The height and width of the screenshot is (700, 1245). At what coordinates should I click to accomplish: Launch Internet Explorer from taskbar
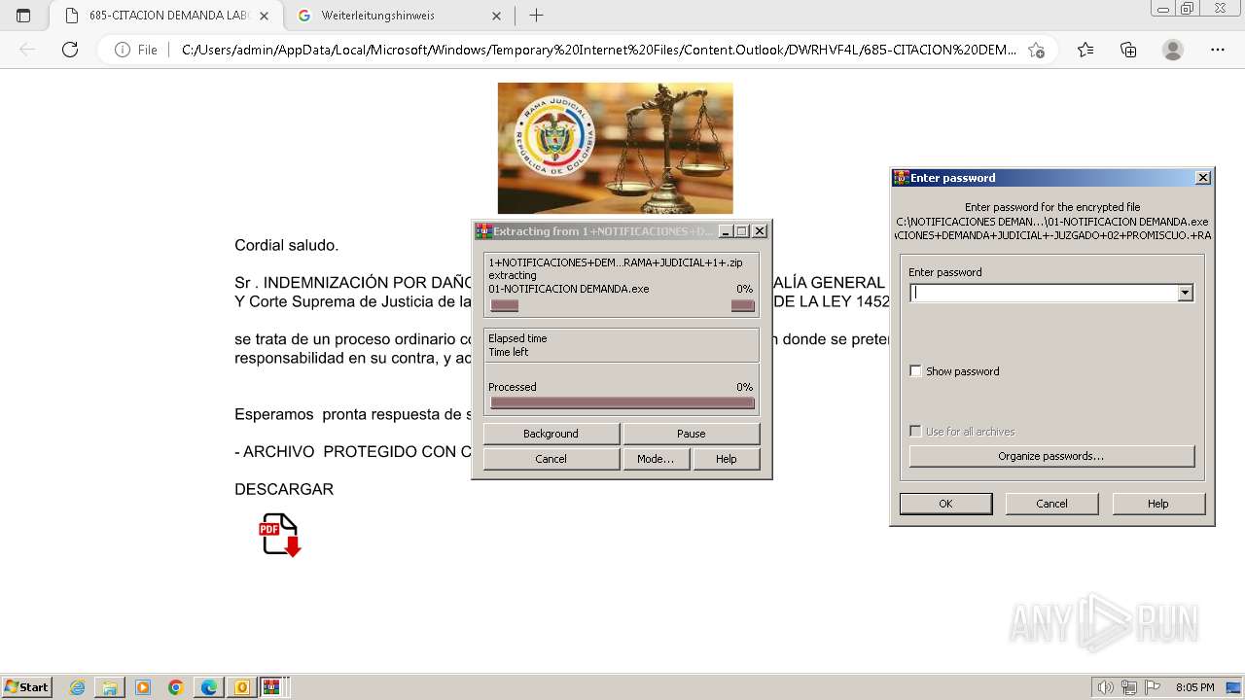[78, 687]
